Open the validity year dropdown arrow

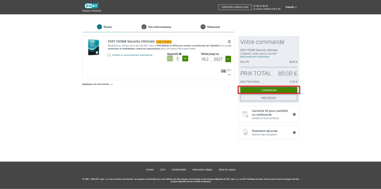click(x=228, y=59)
